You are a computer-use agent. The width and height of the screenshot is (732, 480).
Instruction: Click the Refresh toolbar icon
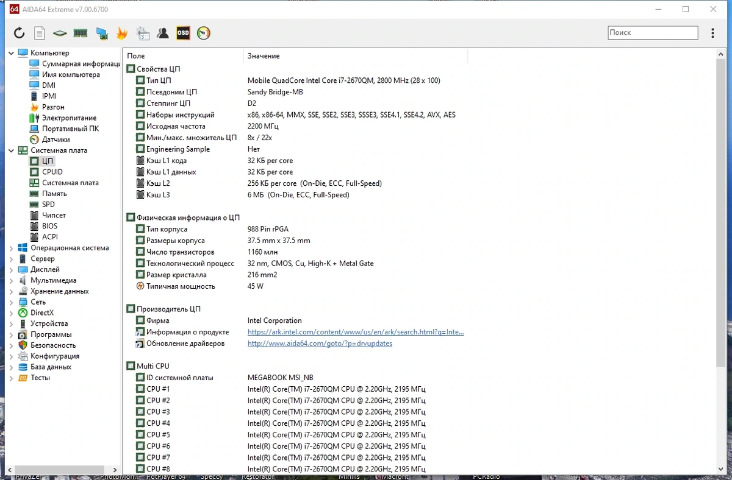tap(20, 33)
